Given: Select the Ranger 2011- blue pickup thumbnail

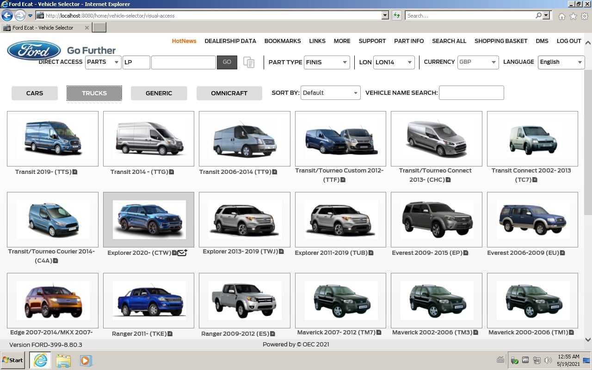Looking at the screenshot, I should point(149,301).
